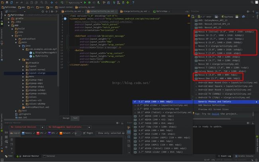Image resolution: width=259 pixels, height=162 pixels.
Task: Switch to the Design tab below editor
Action: [66, 118]
